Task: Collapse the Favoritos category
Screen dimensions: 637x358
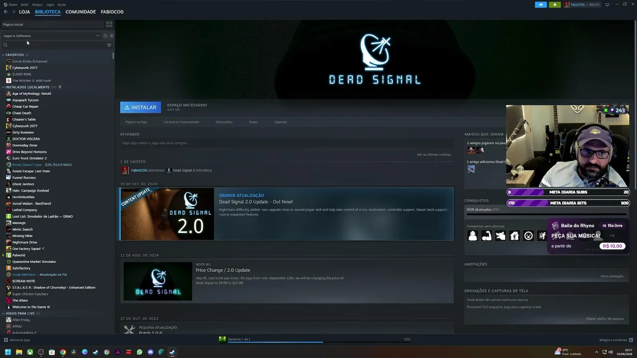Action: click(x=3, y=55)
